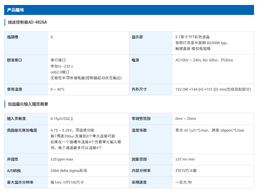Click the 零调节范围 label cell
Image resolution: width=259 pixels, height=193 pixels.
click(151, 119)
